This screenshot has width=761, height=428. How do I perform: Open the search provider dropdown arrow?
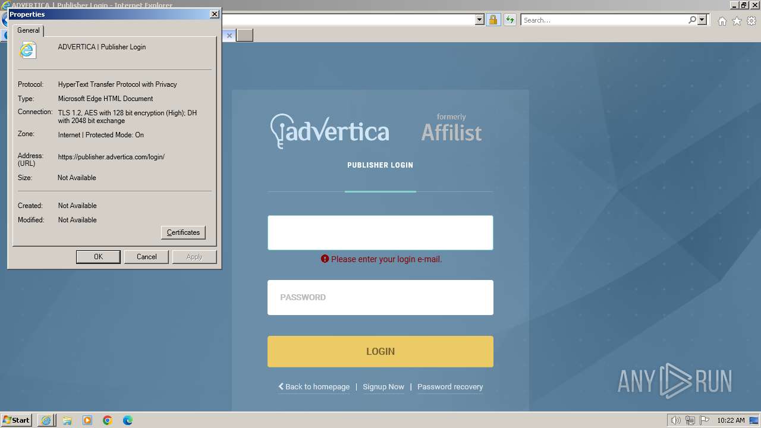tap(702, 20)
